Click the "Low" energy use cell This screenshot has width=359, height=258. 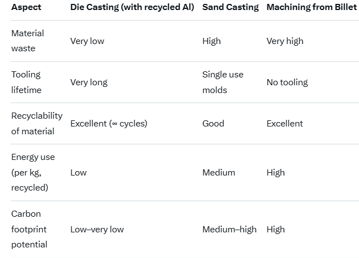79,172
